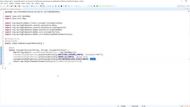The height and width of the screenshot is (107, 190).
Task: Click the package declaration line
Action: coord(33,12)
